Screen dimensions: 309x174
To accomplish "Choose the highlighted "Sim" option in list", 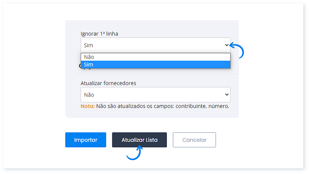I will coord(155,65).
